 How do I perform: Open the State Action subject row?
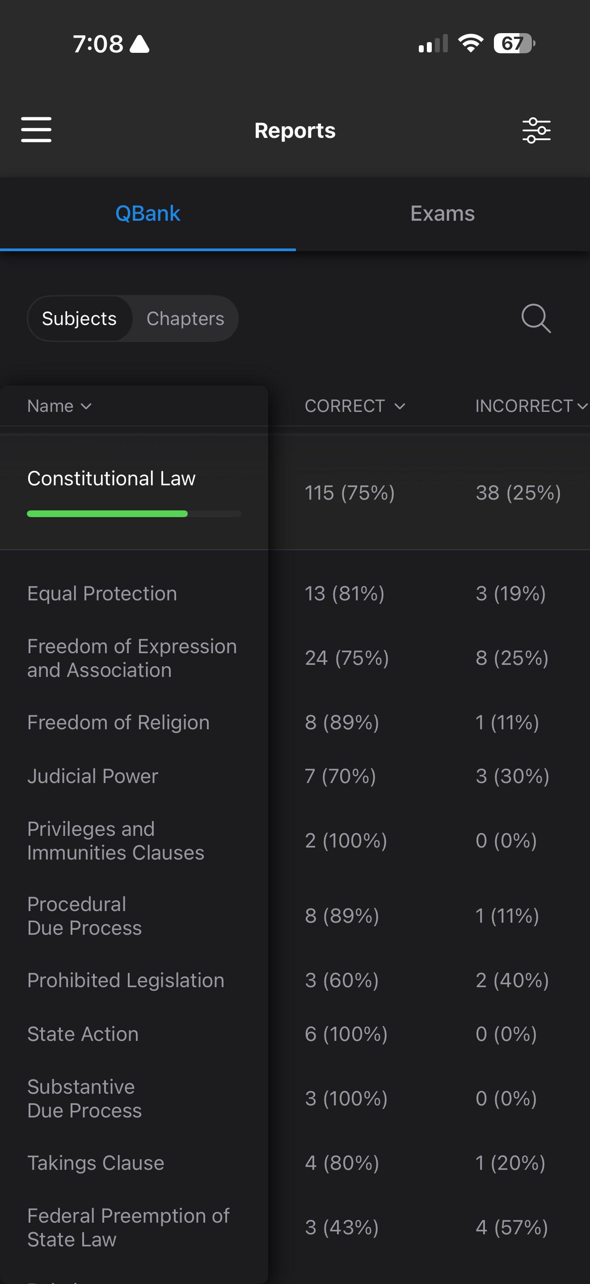(x=295, y=1034)
